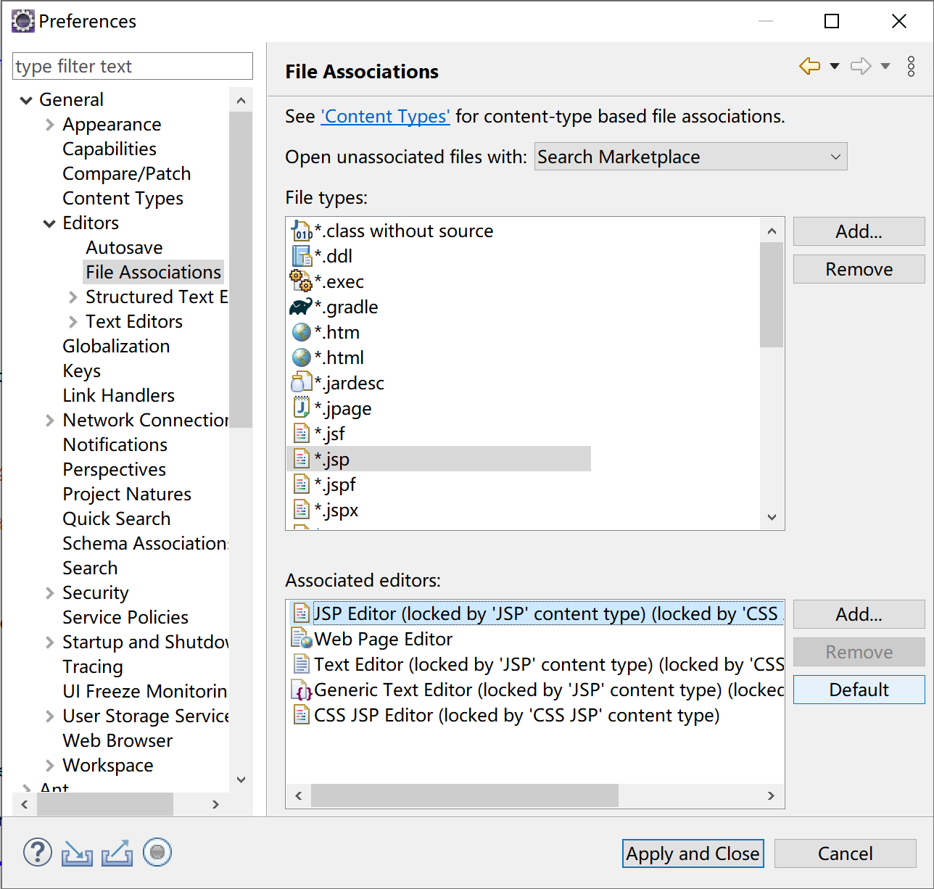Screen dimensions: 934x889
Task: Click the Export preferences icon
Action: click(x=117, y=853)
